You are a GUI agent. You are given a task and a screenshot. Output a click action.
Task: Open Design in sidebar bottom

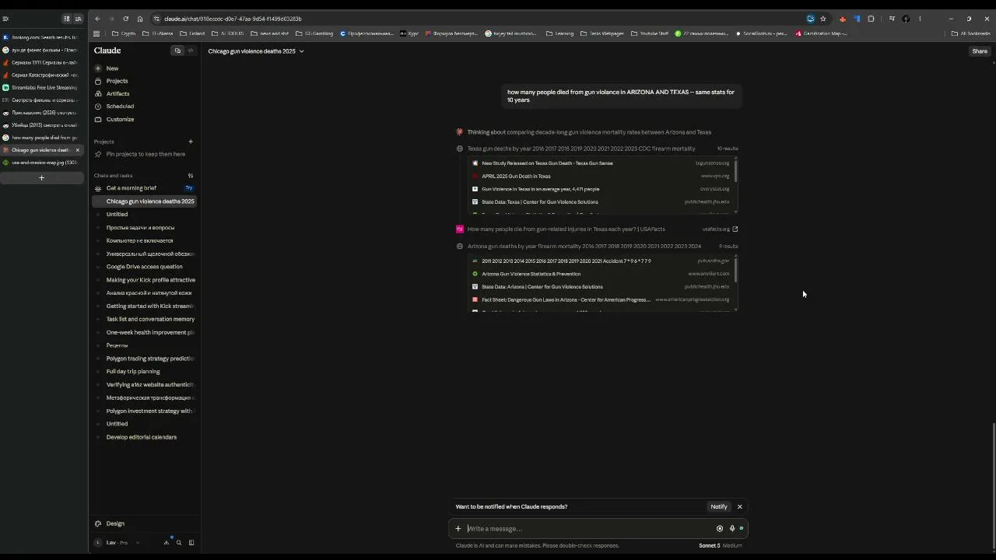[115, 523]
